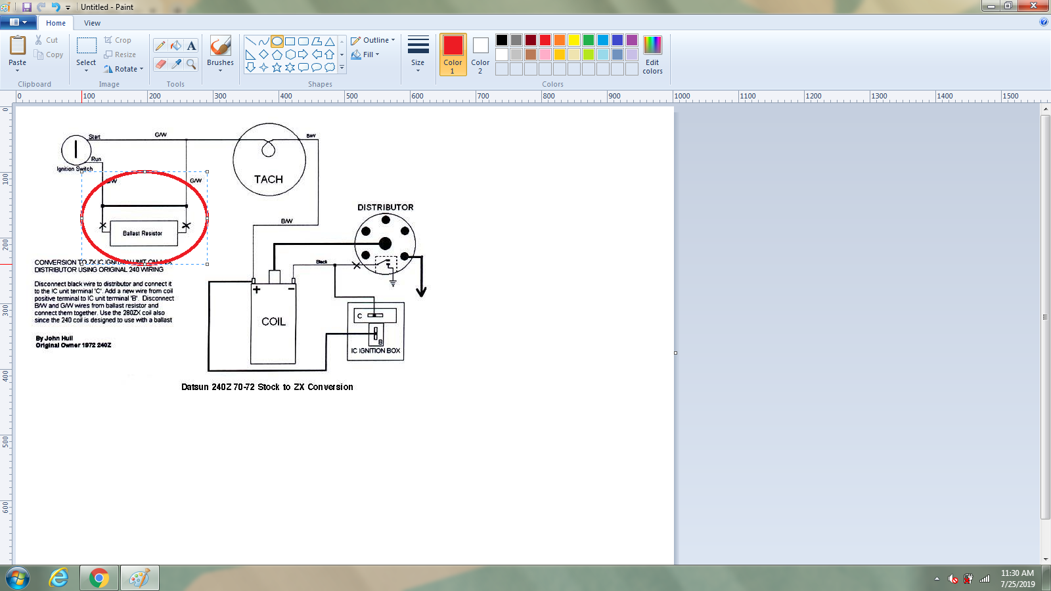Choose the Rounded rectangle shape
Viewport: 1051px width, 591px height.
tap(303, 41)
